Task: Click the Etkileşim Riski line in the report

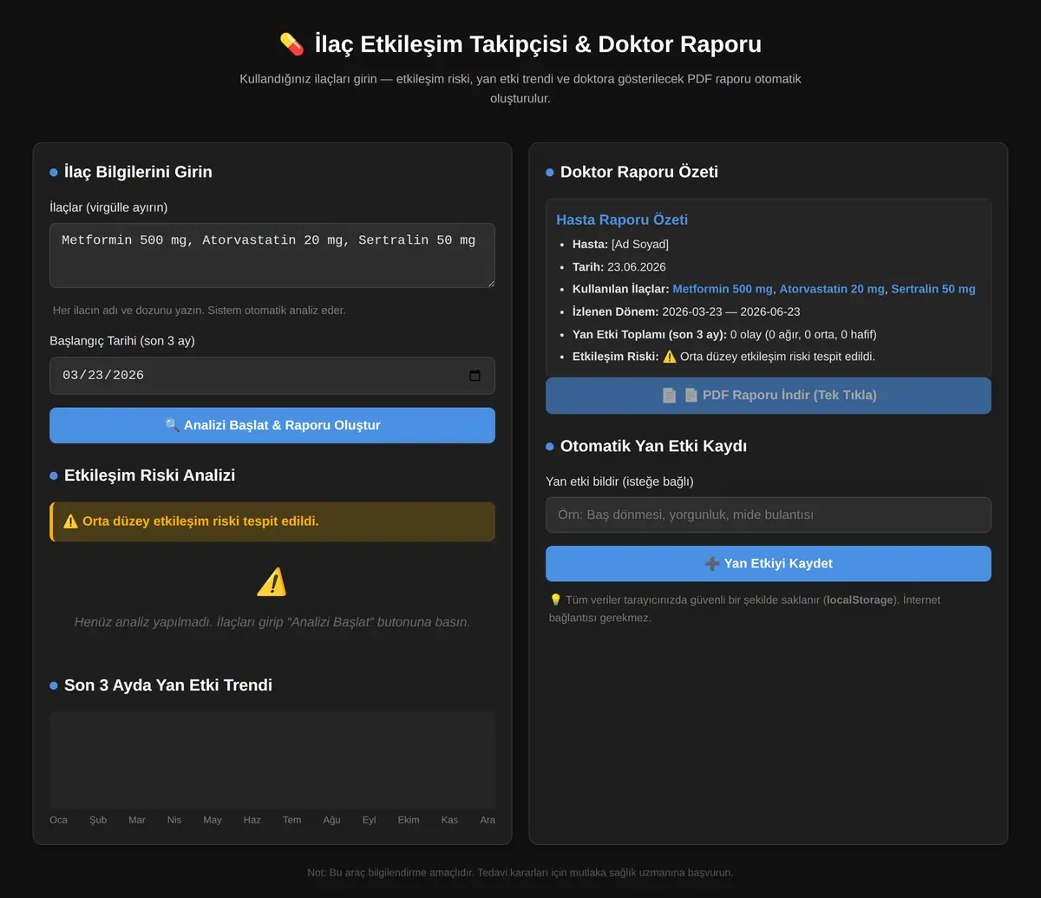Action: (723, 357)
